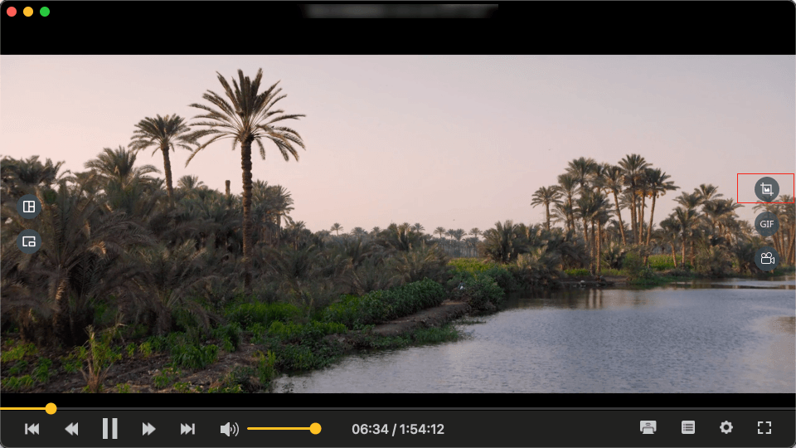The width and height of the screenshot is (796, 448).
Task: Click the yellow playback progress handle
Action: point(51,408)
